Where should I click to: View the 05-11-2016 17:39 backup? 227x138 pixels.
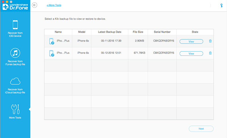(x=191, y=42)
